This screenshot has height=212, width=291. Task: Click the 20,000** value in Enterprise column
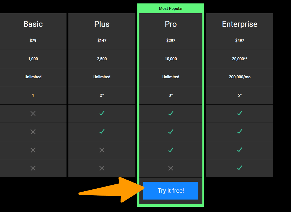(x=240, y=59)
